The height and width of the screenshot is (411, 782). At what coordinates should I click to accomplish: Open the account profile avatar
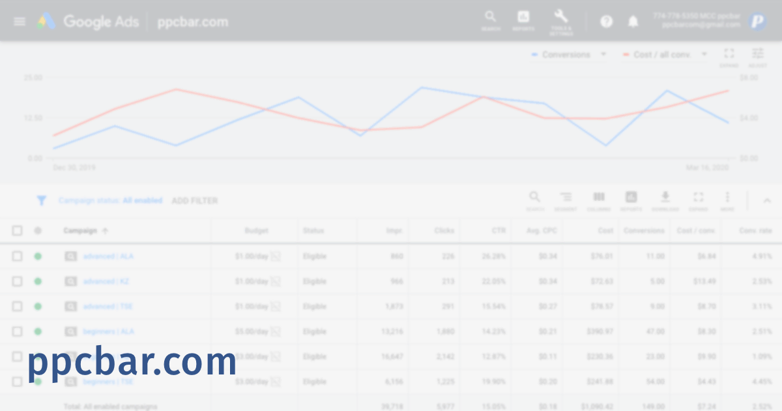[x=758, y=22]
